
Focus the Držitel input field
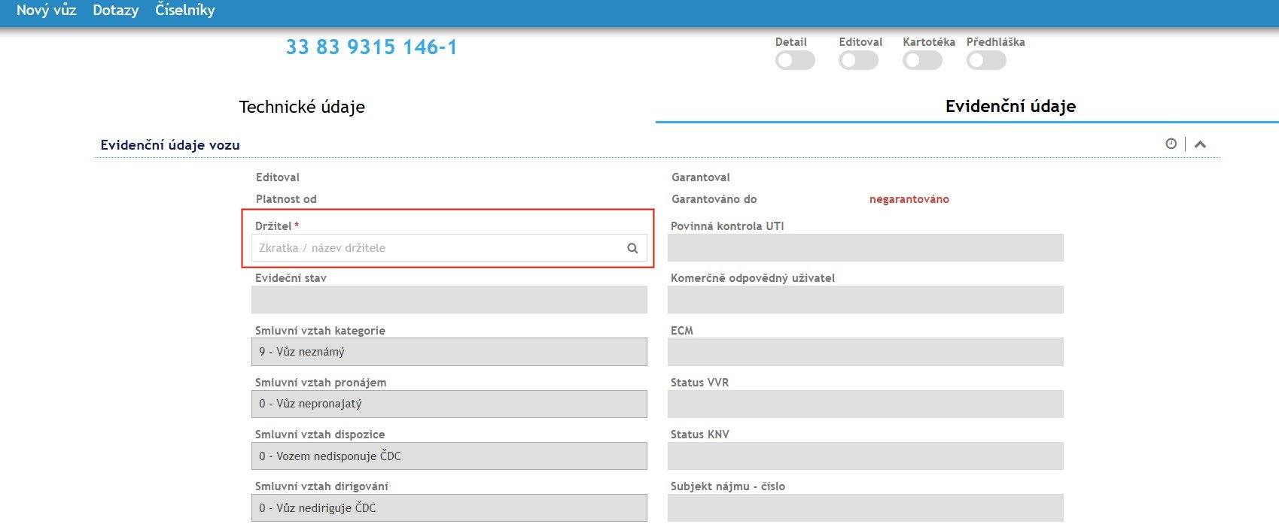[x=437, y=248]
